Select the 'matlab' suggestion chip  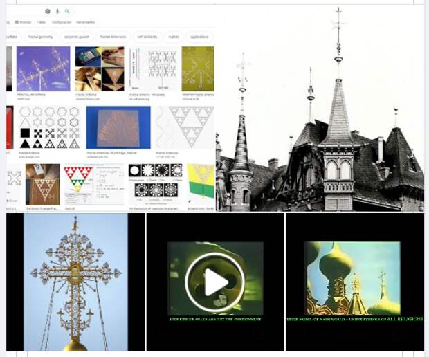coord(174,37)
